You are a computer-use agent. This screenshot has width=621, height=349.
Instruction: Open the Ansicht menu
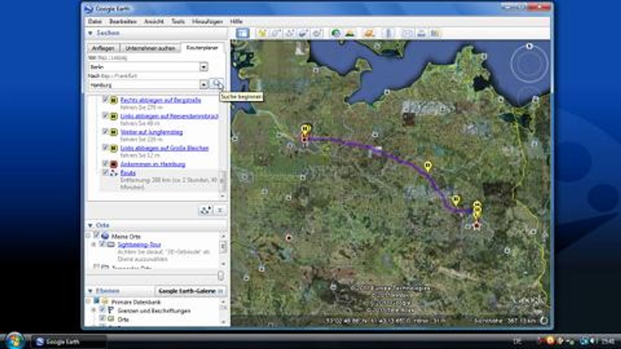(x=154, y=22)
